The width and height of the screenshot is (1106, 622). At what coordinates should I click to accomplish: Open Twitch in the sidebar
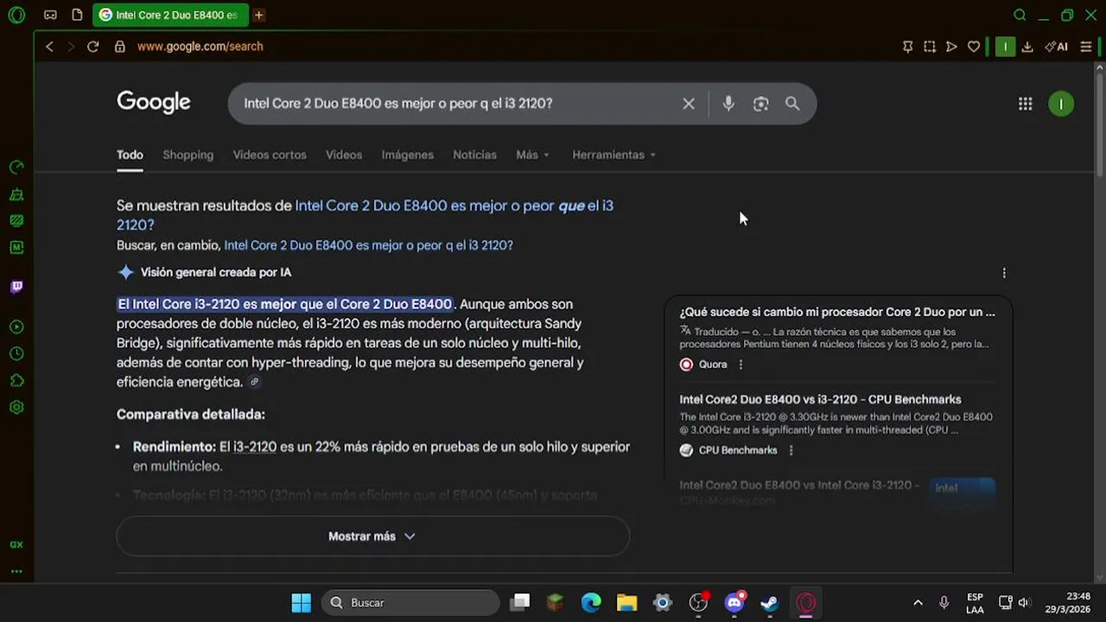pos(16,287)
